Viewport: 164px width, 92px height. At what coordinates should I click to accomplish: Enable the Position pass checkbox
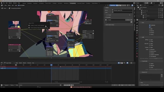pos(150,33)
